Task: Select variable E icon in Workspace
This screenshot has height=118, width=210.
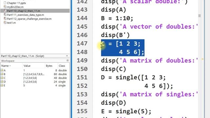Action: [2, 85]
